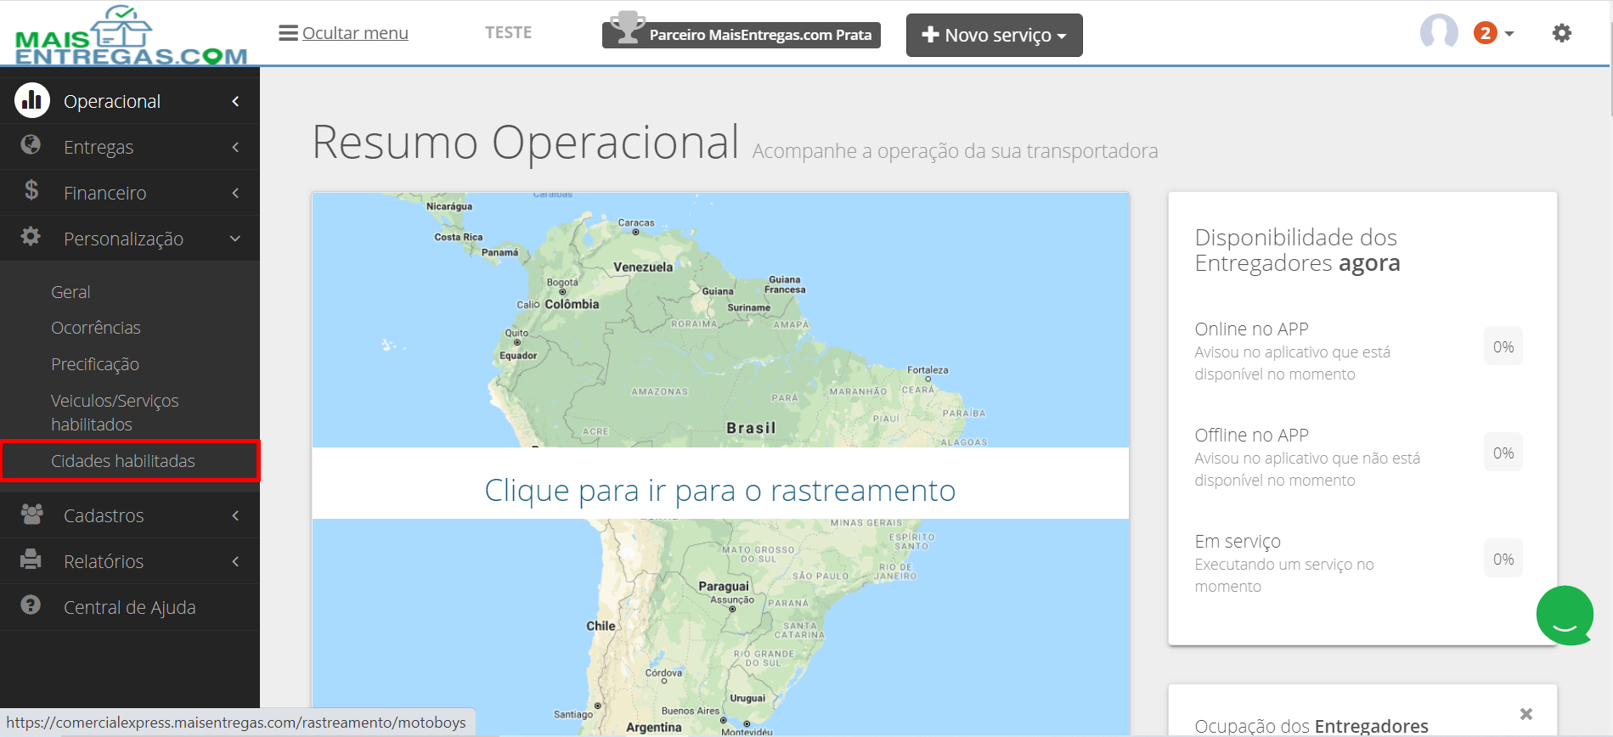Open the Central de Ajuda menu label

click(130, 607)
